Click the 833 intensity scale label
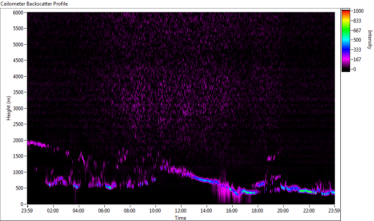This screenshot has width=374, height=221. click(x=357, y=21)
